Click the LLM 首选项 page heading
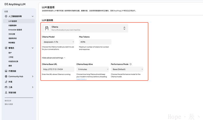 [48, 7]
